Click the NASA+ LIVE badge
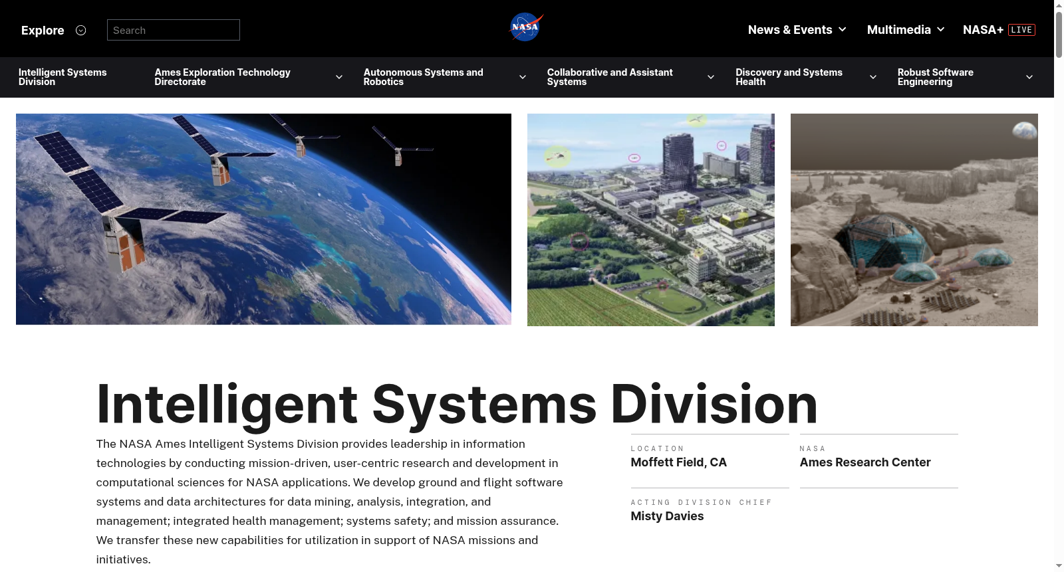 point(1021,30)
